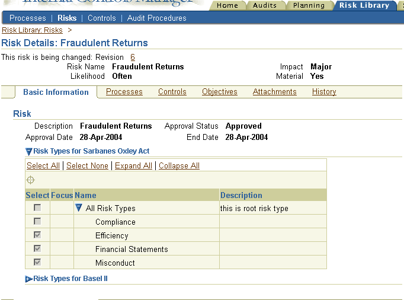Image resolution: width=404 pixels, height=300 pixels.
Task: Open the Home tab
Action: click(227, 5)
